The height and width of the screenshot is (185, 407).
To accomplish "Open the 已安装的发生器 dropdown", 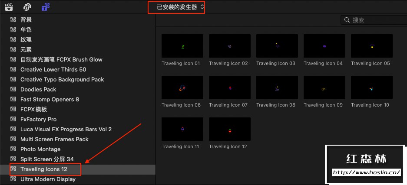I will click(x=180, y=7).
